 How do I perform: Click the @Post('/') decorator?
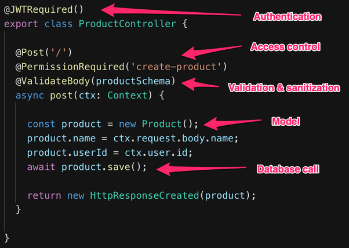[43, 53]
